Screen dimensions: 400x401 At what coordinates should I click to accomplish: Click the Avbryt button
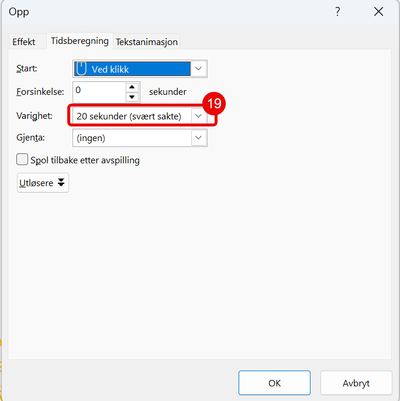(356, 383)
